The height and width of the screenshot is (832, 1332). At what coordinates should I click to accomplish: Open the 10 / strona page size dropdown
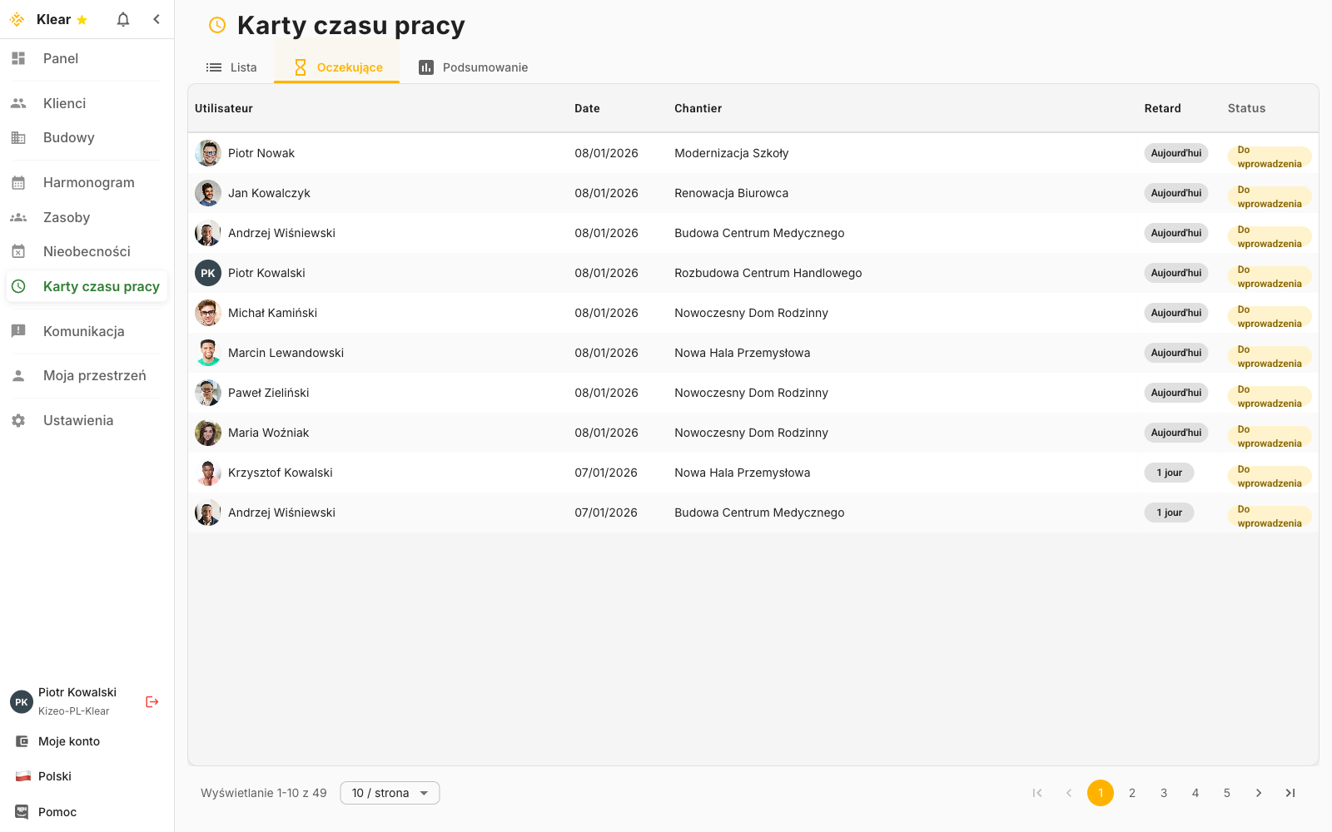click(x=390, y=793)
